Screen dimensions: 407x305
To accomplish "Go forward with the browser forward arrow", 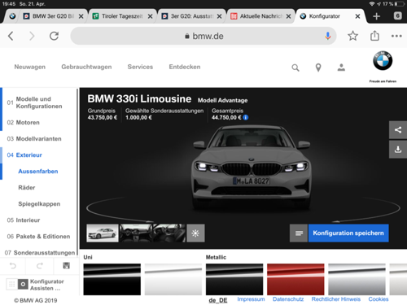I will [x=32, y=36].
